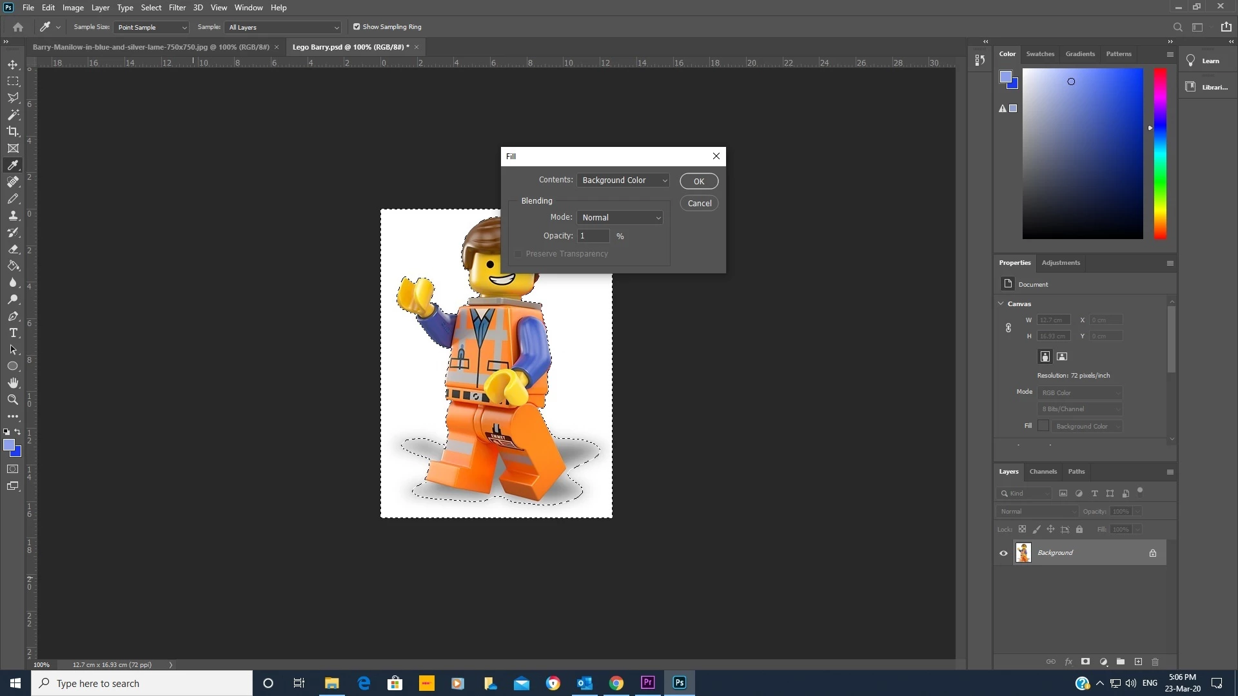Hide the Background layer visibility eye

[1003, 553]
